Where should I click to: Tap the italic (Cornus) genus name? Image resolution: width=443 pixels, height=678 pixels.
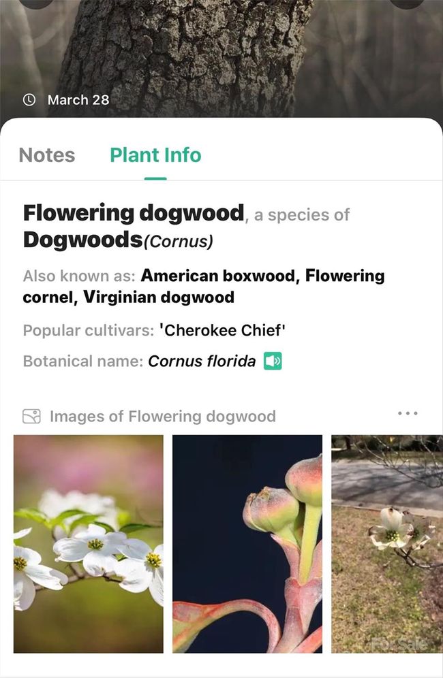[x=177, y=242]
